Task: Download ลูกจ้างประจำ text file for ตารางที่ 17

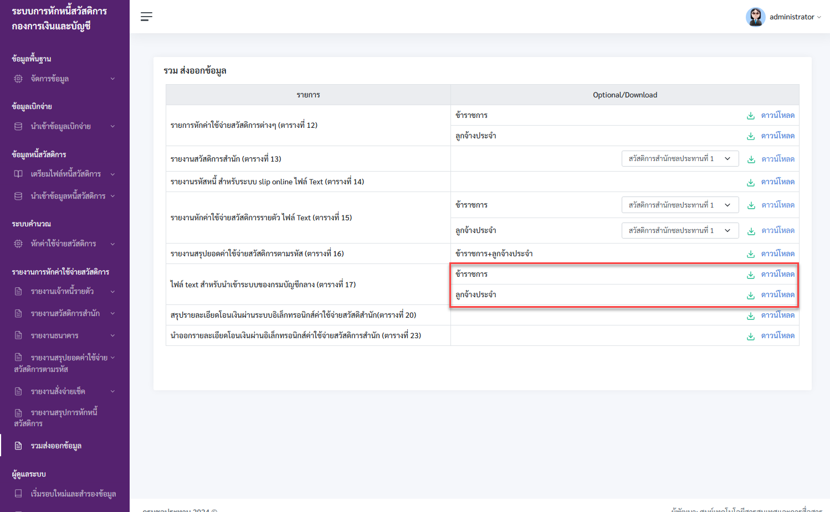Action: [x=771, y=294]
